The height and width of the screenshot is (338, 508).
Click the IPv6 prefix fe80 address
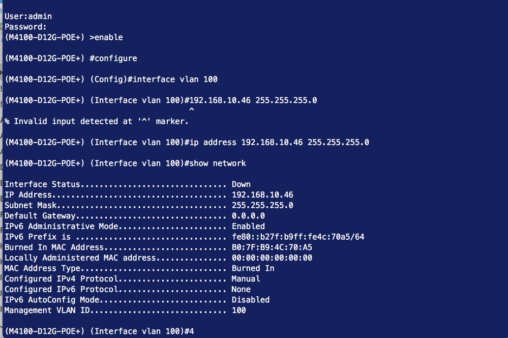[298, 237]
